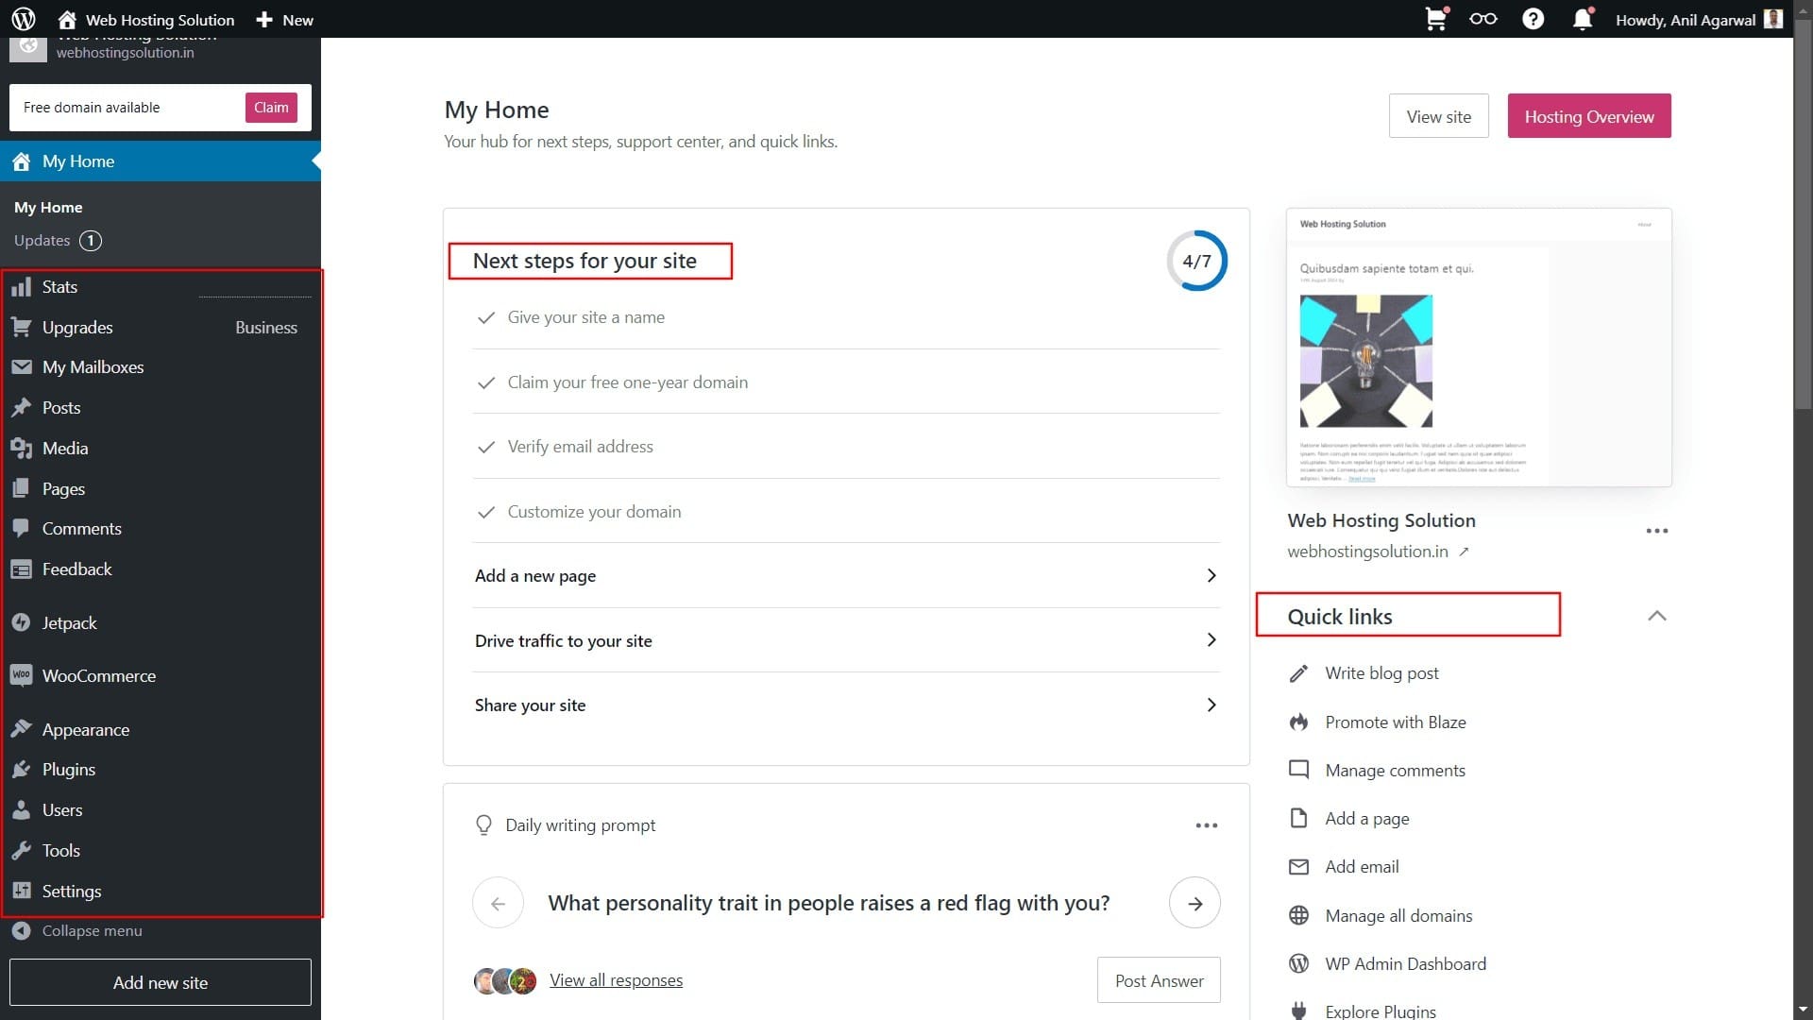Open notifications bell icon
The width and height of the screenshot is (1813, 1020).
[1583, 19]
